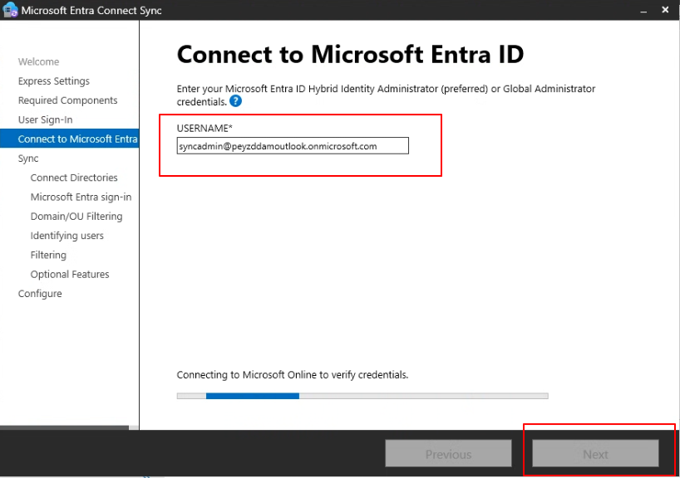The width and height of the screenshot is (680, 478).
Task: Open the Sync section in sidebar
Action: [x=28, y=159]
